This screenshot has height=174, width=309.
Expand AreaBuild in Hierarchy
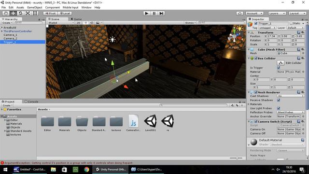point(2,28)
